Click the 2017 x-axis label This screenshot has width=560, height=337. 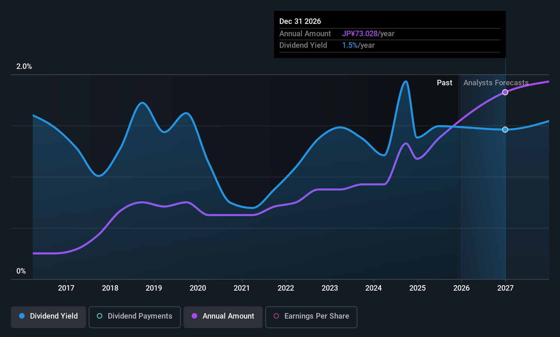click(66, 288)
